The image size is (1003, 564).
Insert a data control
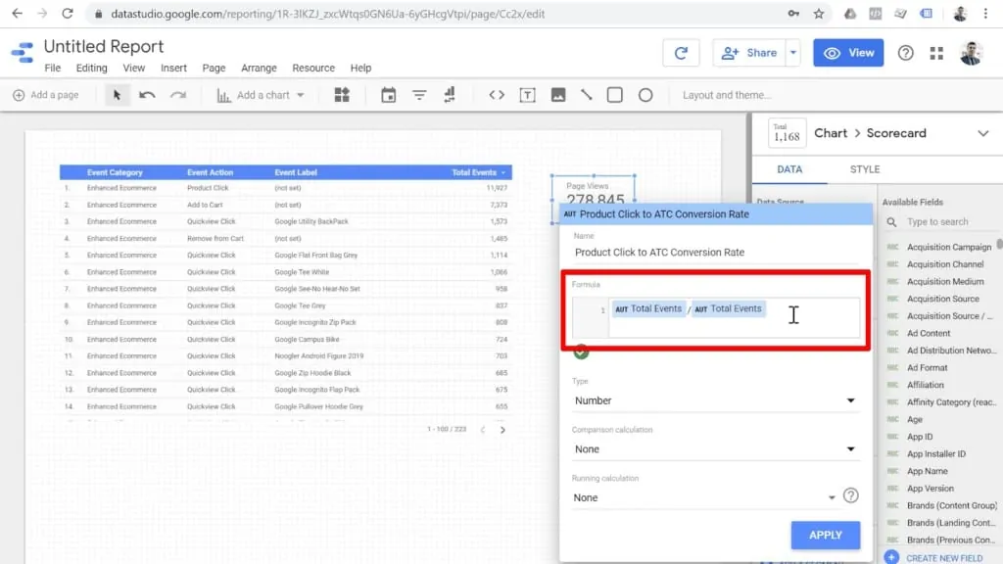coord(450,94)
